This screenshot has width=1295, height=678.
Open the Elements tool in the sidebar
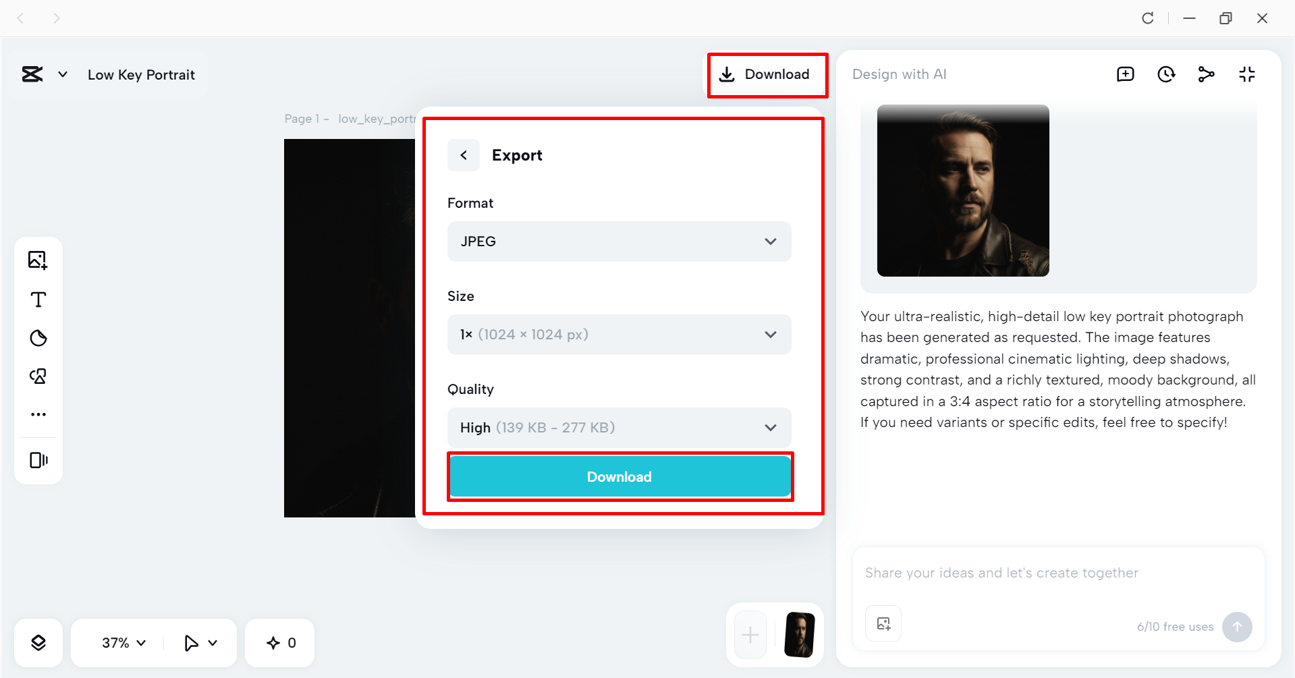38,376
